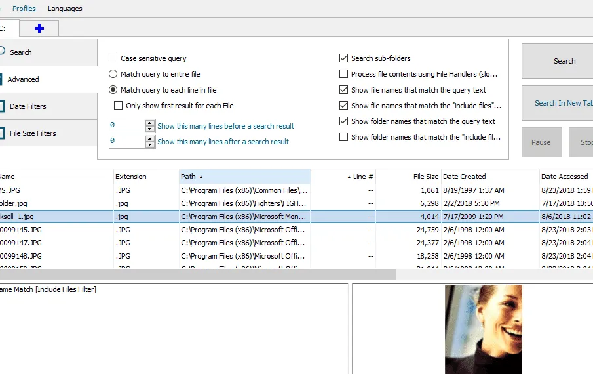Open the Languages menu
593x374 pixels.
pyautogui.click(x=65, y=9)
